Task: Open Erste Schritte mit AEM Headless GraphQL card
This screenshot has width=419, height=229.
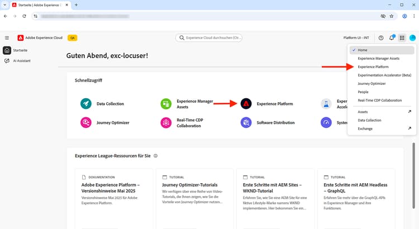Action: pyautogui.click(x=356, y=198)
